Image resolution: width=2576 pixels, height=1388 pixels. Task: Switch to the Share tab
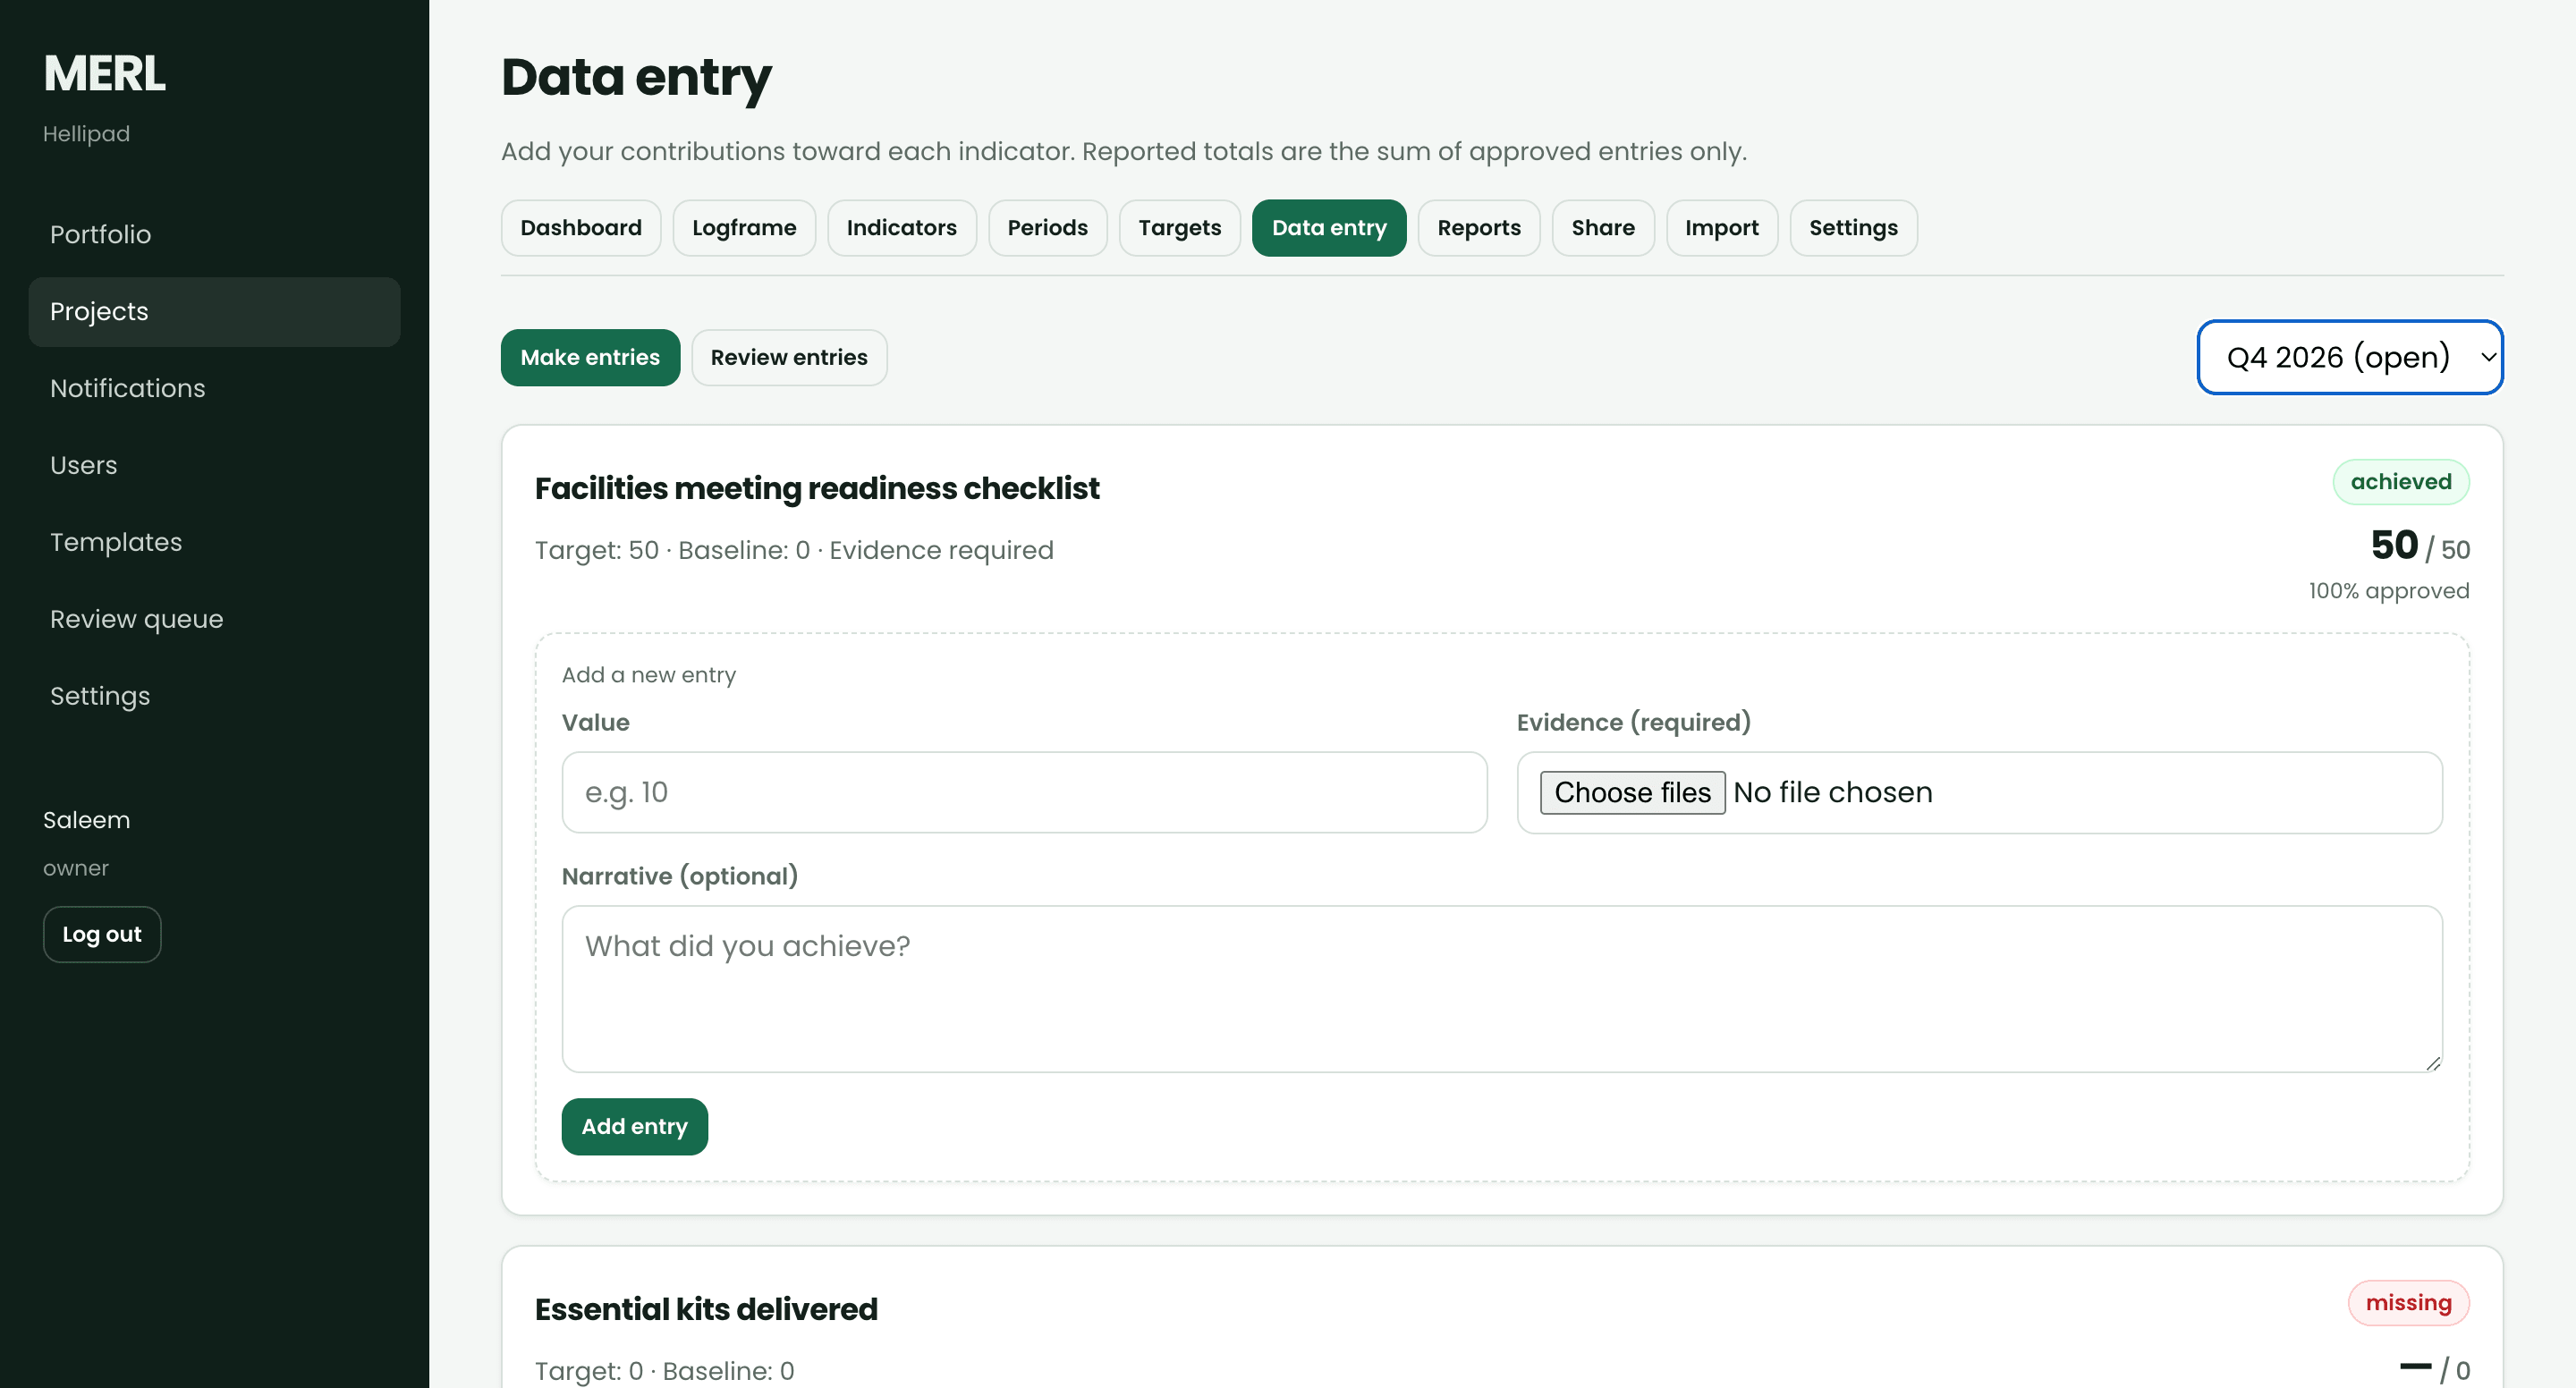click(1603, 228)
